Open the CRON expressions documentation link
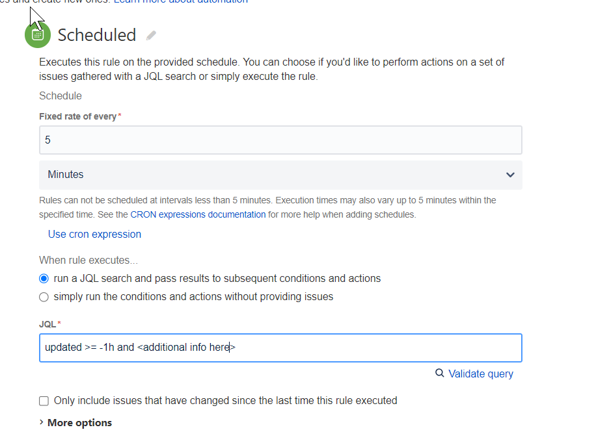Viewport: 596px width, 445px height. point(198,214)
